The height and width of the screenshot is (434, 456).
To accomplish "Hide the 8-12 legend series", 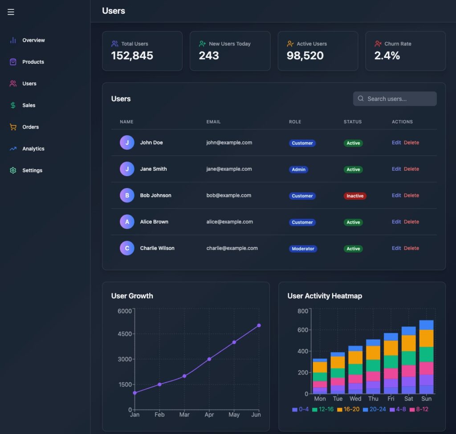I will [x=418, y=409].
